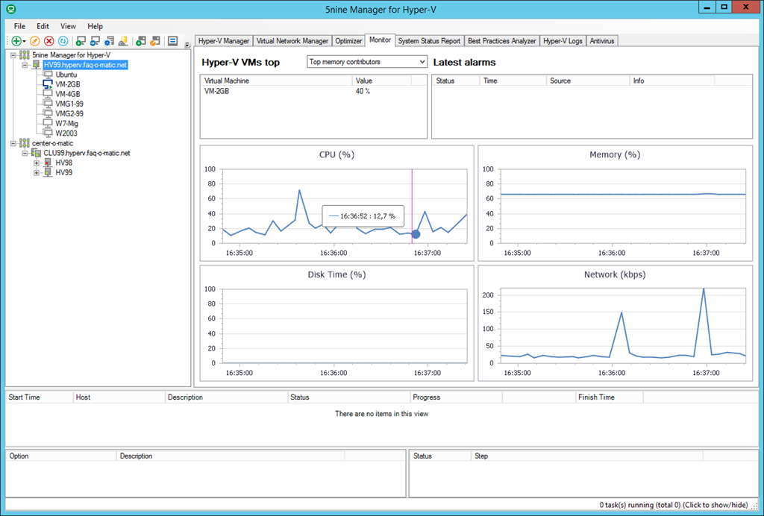Image resolution: width=764 pixels, height=516 pixels.
Task: Click the server box with green plus icon
Action: (x=141, y=41)
